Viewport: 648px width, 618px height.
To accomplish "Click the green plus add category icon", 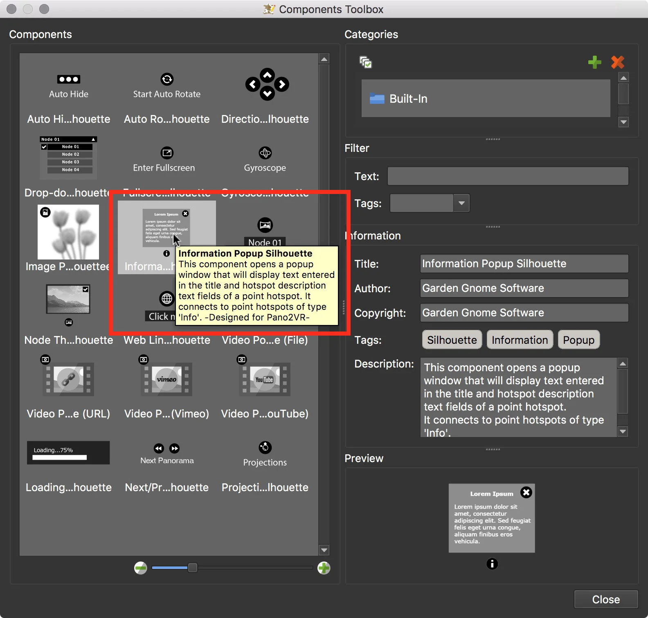I will click(594, 62).
